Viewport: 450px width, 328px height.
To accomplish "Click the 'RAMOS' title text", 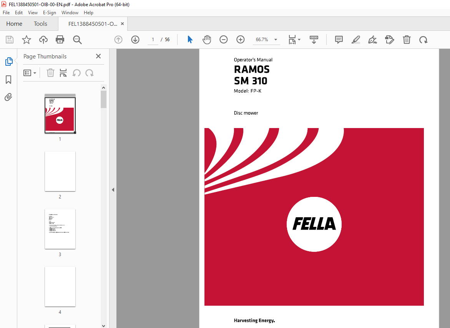I will [x=252, y=70].
